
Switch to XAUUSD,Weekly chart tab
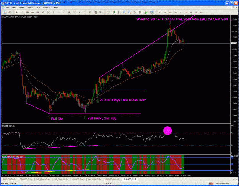point(112,179)
